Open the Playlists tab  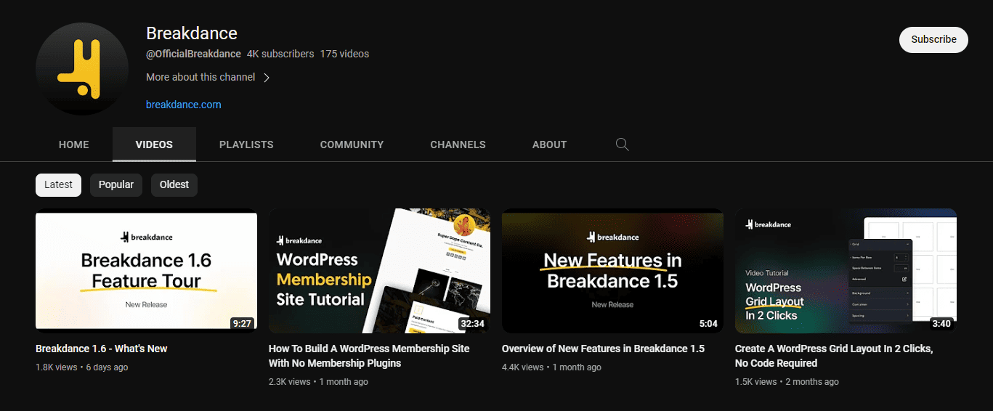click(246, 145)
